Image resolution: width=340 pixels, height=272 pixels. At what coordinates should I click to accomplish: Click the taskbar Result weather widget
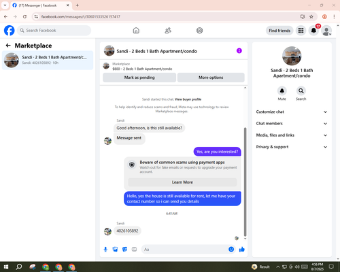tap(260, 267)
